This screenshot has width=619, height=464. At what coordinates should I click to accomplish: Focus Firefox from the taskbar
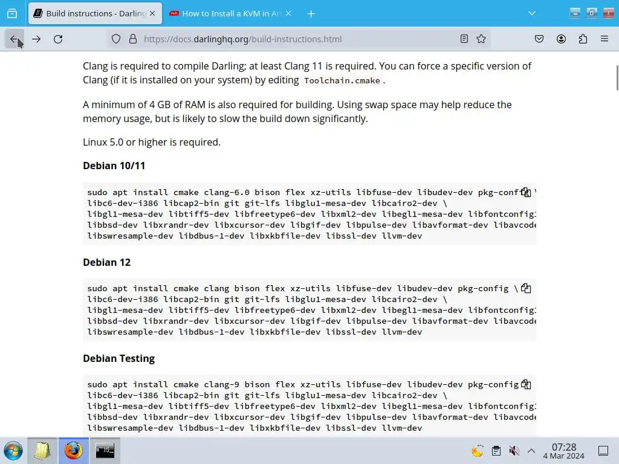(x=73, y=451)
